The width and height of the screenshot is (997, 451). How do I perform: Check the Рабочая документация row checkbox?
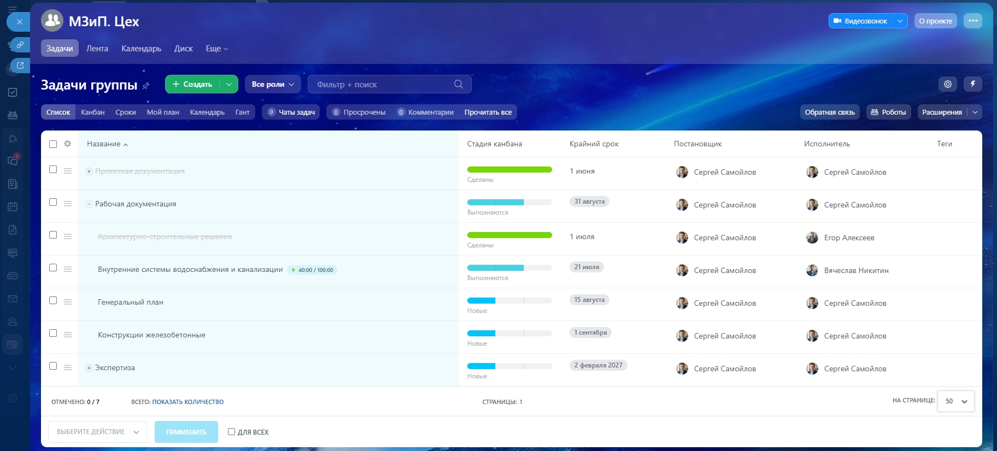pos(53,202)
